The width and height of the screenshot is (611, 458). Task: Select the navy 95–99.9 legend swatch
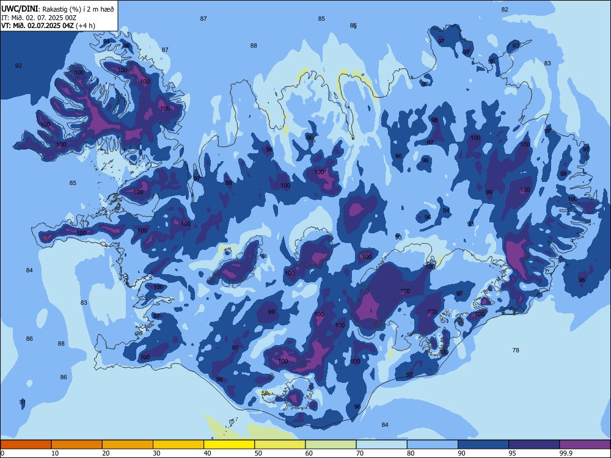click(x=534, y=445)
